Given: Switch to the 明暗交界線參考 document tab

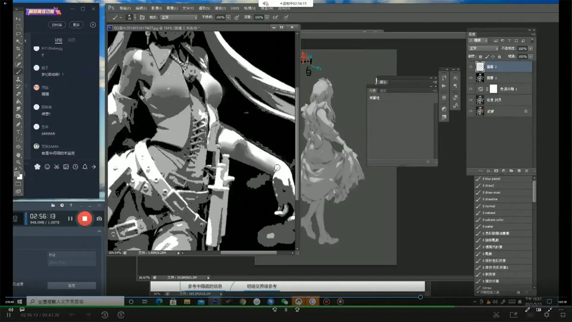Looking at the screenshot, I should click(x=262, y=286).
